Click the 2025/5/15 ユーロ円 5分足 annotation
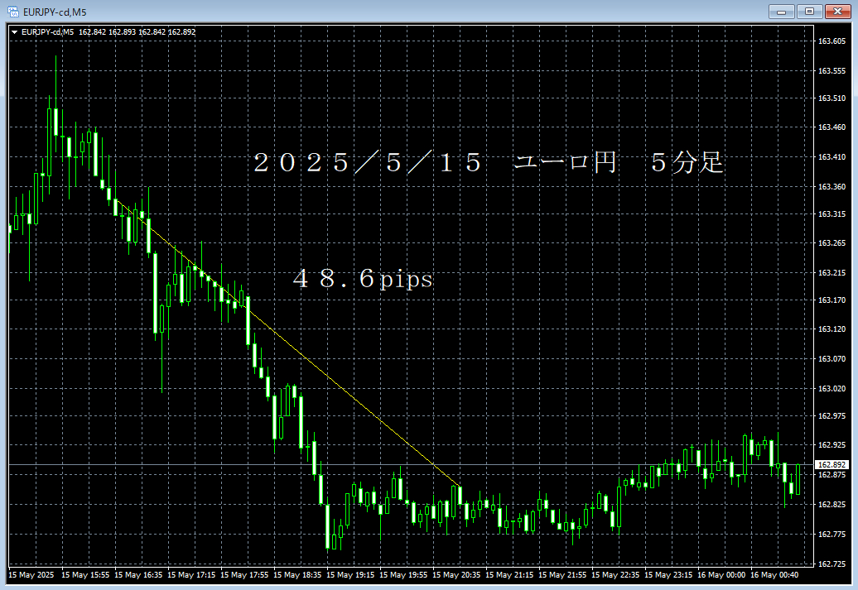This screenshot has height=590, width=858. [489, 163]
